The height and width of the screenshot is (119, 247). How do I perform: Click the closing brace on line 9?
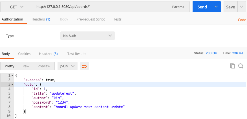[x=24, y=111]
